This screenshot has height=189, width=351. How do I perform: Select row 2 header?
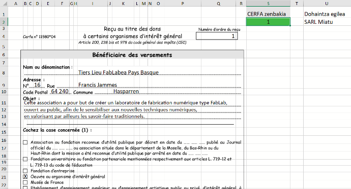[x=4, y=22]
